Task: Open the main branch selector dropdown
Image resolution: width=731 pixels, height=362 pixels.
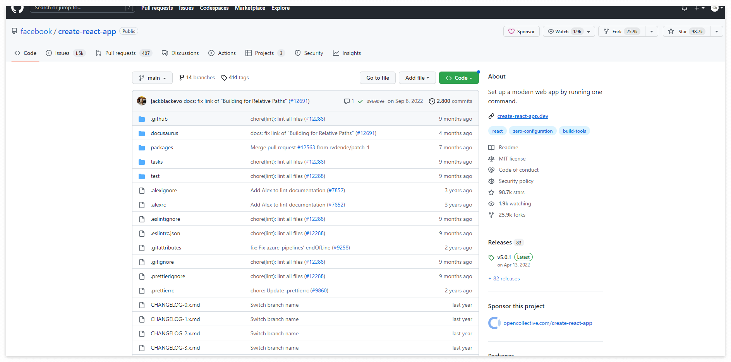Action: pyautogui.click(x=152, y=78)
